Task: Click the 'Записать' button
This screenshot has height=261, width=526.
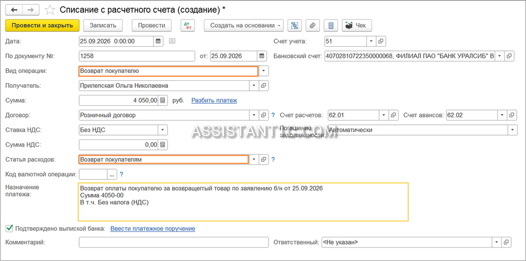Action: [103, 25]
